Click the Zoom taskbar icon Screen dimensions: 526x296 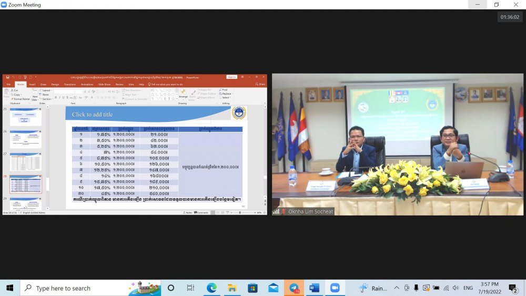click(335, 288)
